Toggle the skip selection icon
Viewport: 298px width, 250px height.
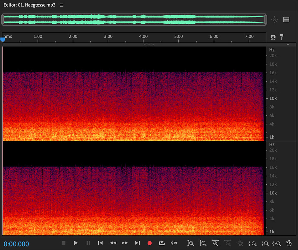click(174, 243)
